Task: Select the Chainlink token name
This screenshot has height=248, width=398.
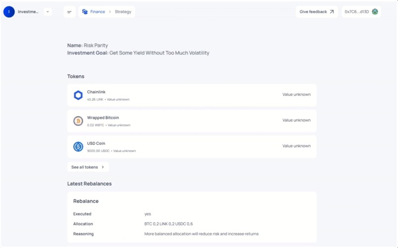Action: pos(96,92)
